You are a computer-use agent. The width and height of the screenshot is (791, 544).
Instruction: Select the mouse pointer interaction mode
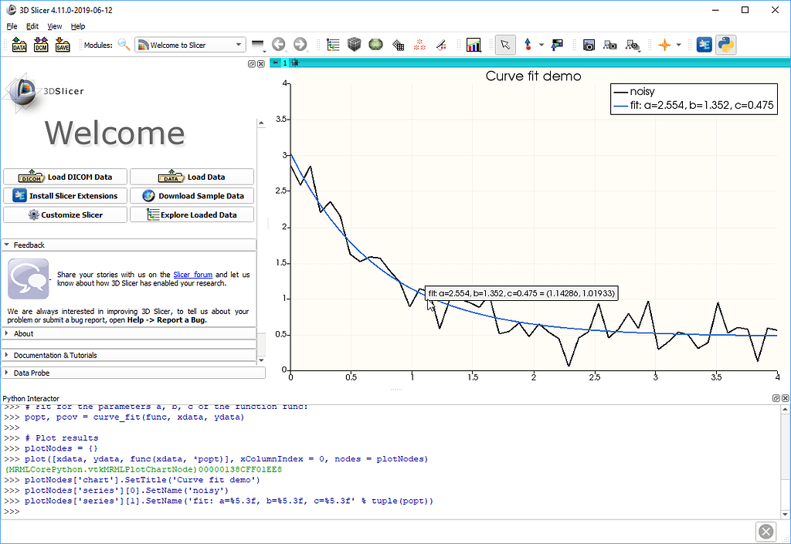click(x=506, y=44)
